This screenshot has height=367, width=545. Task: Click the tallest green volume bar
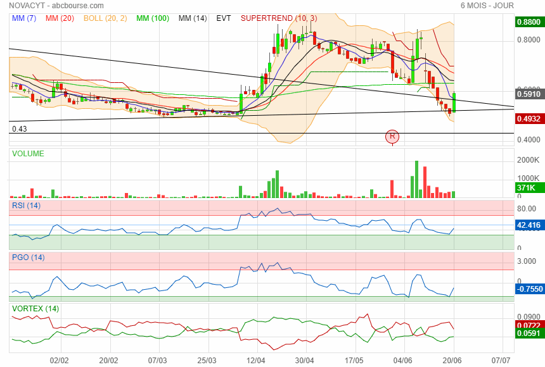point(416,179)
